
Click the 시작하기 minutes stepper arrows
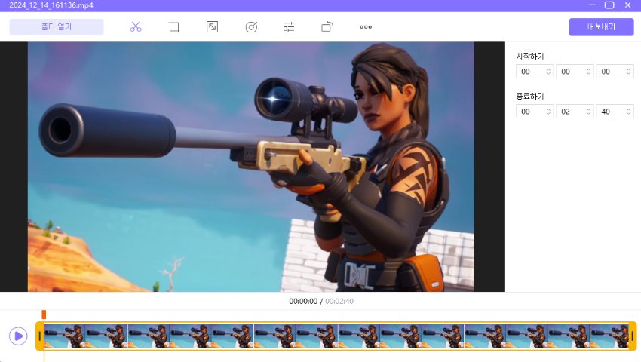[587, 72]
